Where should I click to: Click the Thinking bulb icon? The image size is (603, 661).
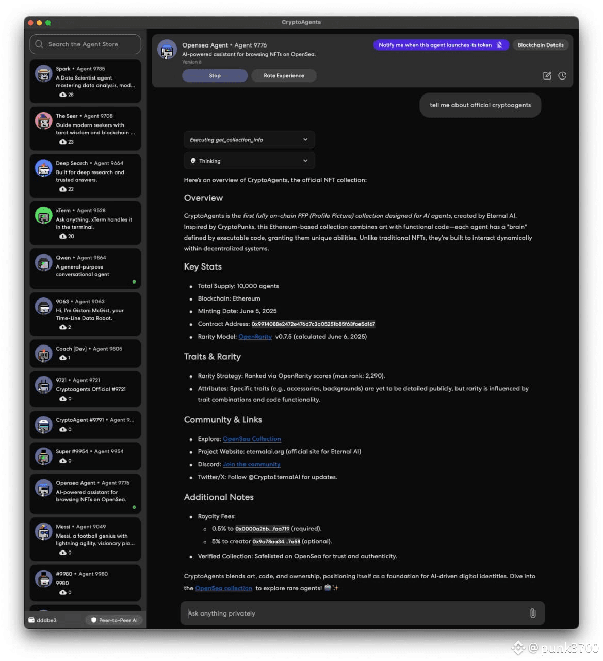pos(193,161)
